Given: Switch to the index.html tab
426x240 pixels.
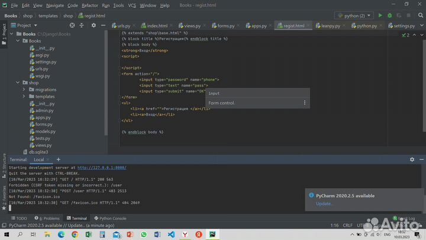Looking at the screenshot, I should [157, 25].
